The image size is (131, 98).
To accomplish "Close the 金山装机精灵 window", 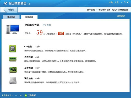I will coord(128,2).
